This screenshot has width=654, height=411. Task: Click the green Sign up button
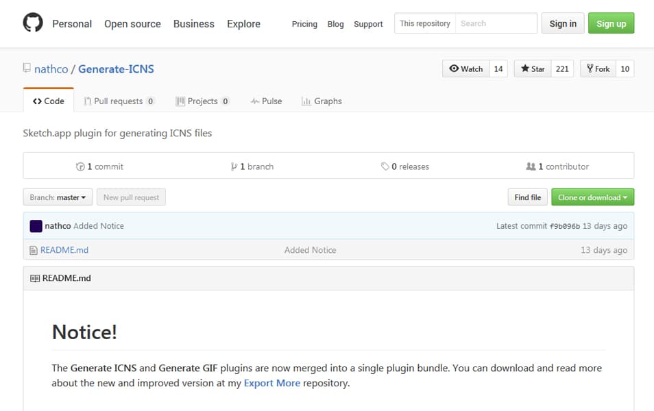tap(611, 23)
